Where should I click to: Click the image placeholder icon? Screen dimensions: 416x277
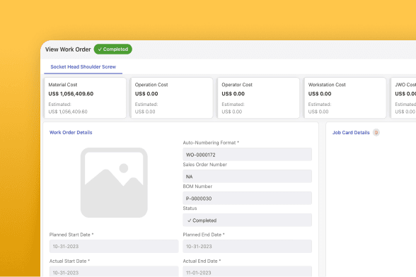tap(114, 182)
